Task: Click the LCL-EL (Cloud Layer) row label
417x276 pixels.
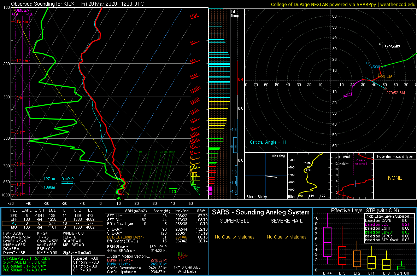Action: pyautogui.click(x=125, y=237)
